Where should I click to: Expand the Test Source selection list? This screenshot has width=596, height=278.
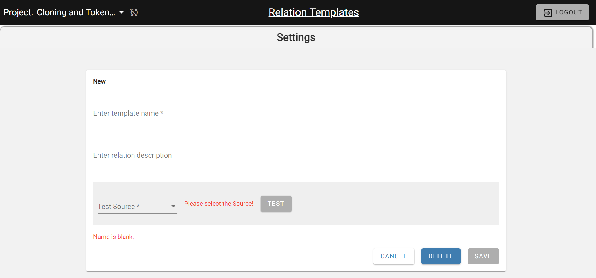tap(137, 206)
